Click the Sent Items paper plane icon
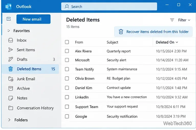The width and height of the screenshot is (196, 130). coord(10,50)
